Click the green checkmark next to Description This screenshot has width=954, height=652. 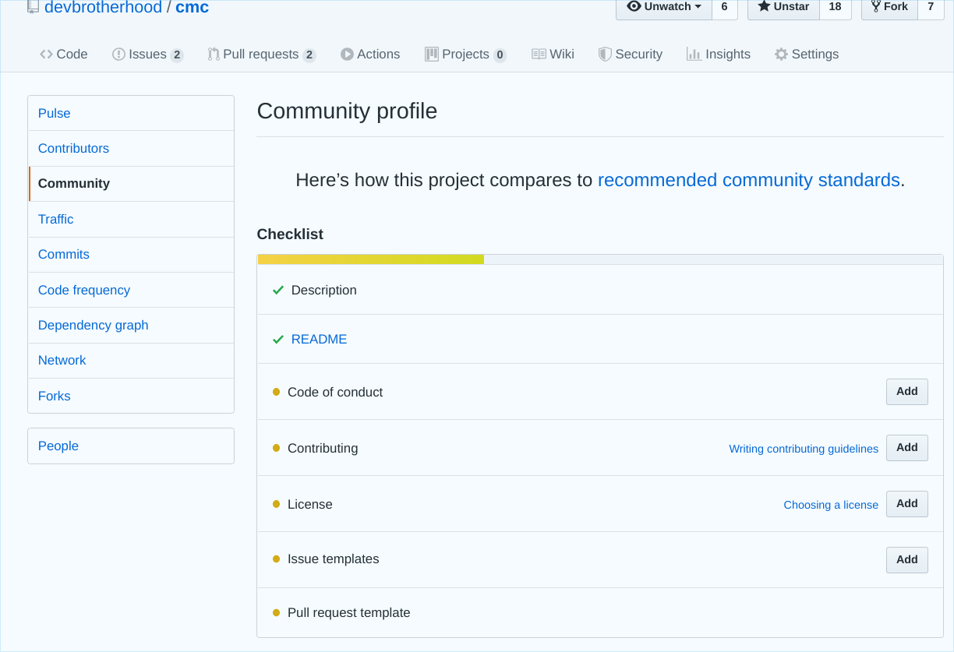point(278,291)
